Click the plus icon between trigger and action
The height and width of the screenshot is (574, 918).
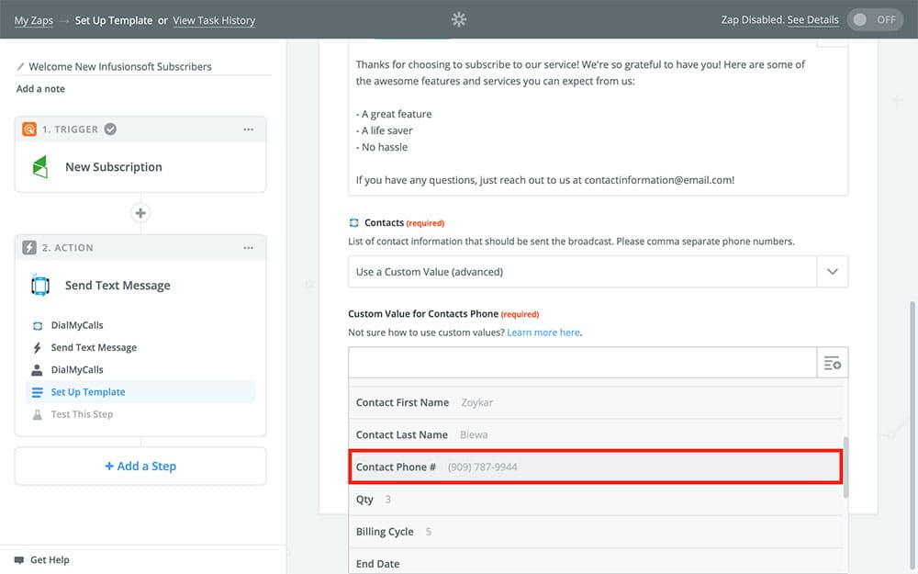[140, 213]
